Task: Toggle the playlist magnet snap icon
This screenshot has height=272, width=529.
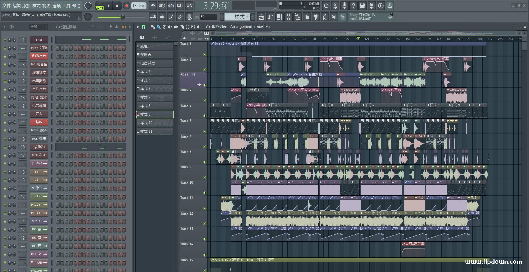Action: [x=144, y=27]
